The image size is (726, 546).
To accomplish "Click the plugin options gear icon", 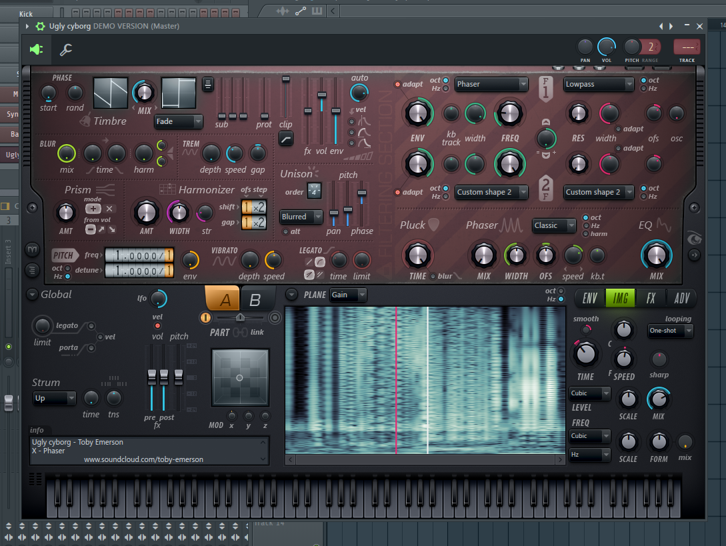I will pos(40,27).
